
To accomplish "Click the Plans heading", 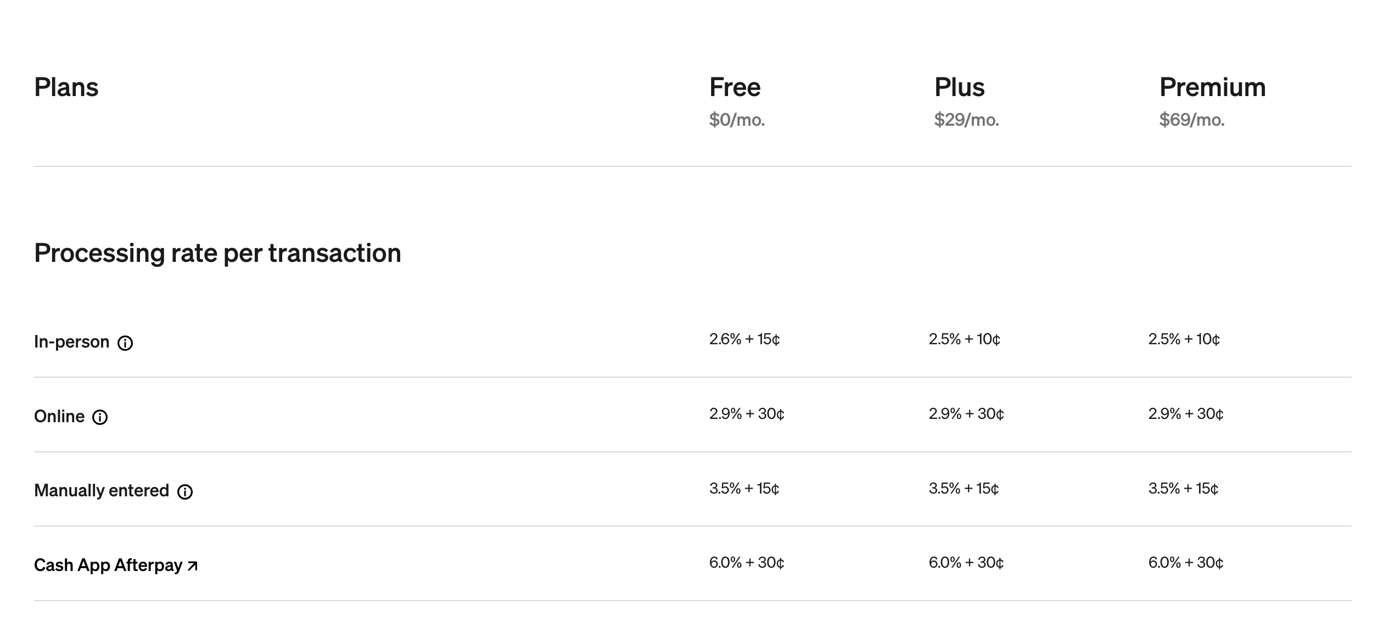I will 66,87.
